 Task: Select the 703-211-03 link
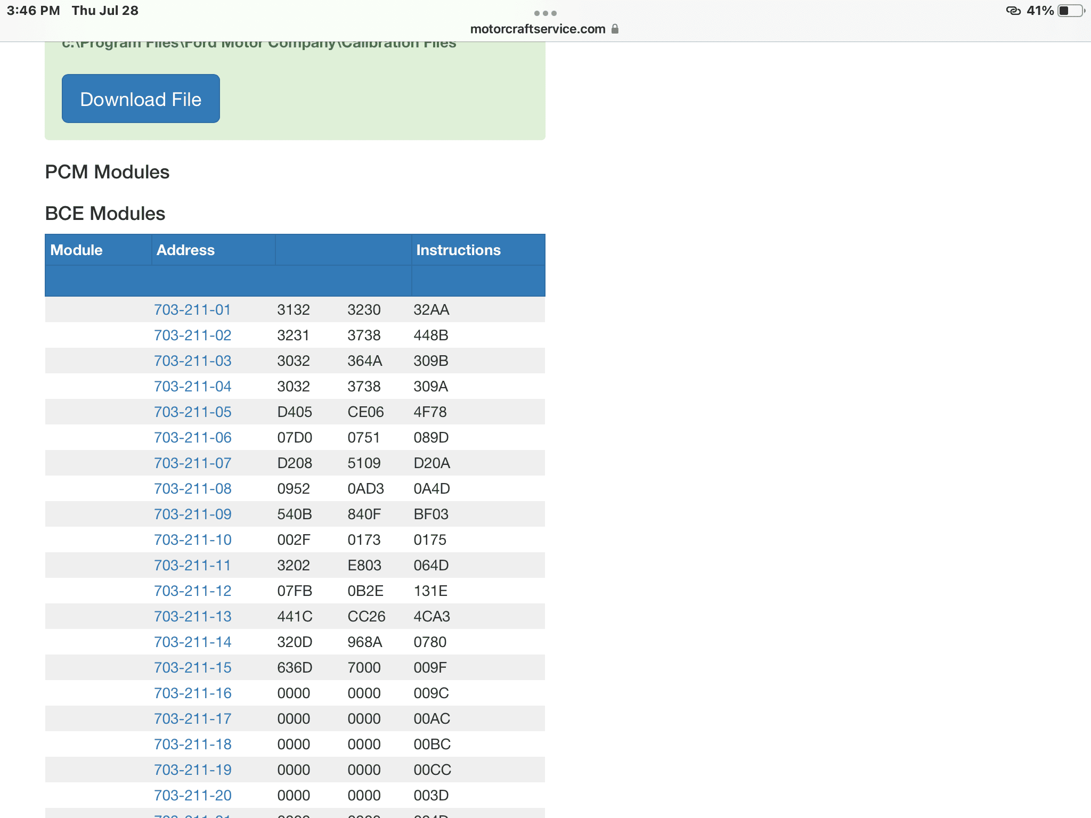192,361
